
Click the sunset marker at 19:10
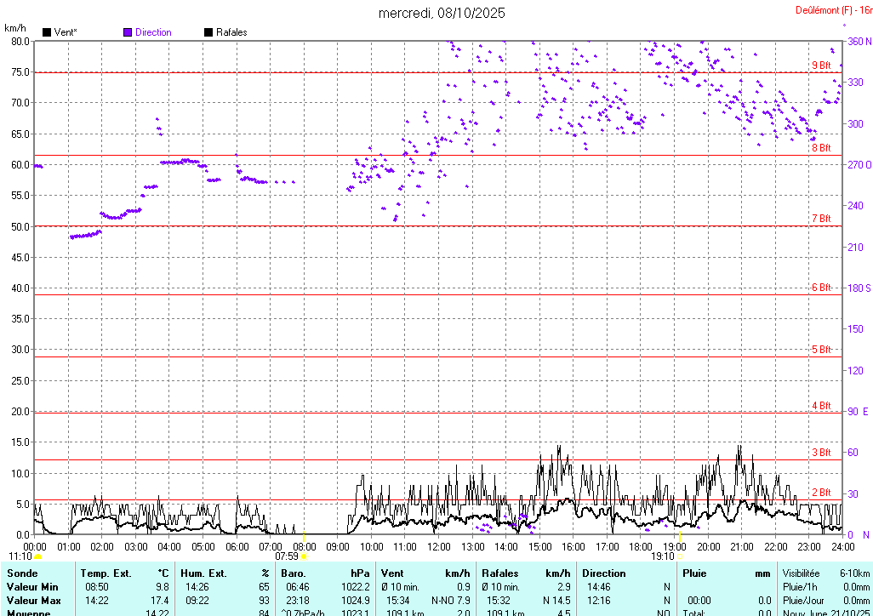680,556
